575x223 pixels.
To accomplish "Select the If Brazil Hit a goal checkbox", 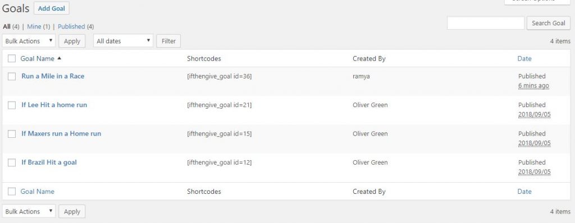I will [x=12, y=162].
